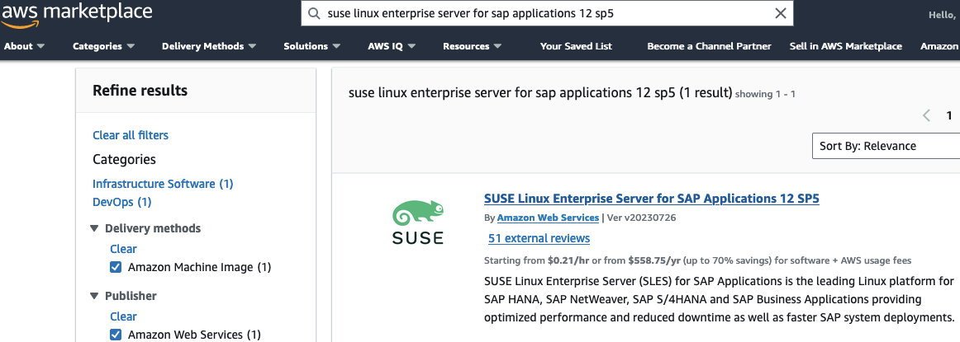Toggle the Amazon Machine Image checkbox

(116, 267)
